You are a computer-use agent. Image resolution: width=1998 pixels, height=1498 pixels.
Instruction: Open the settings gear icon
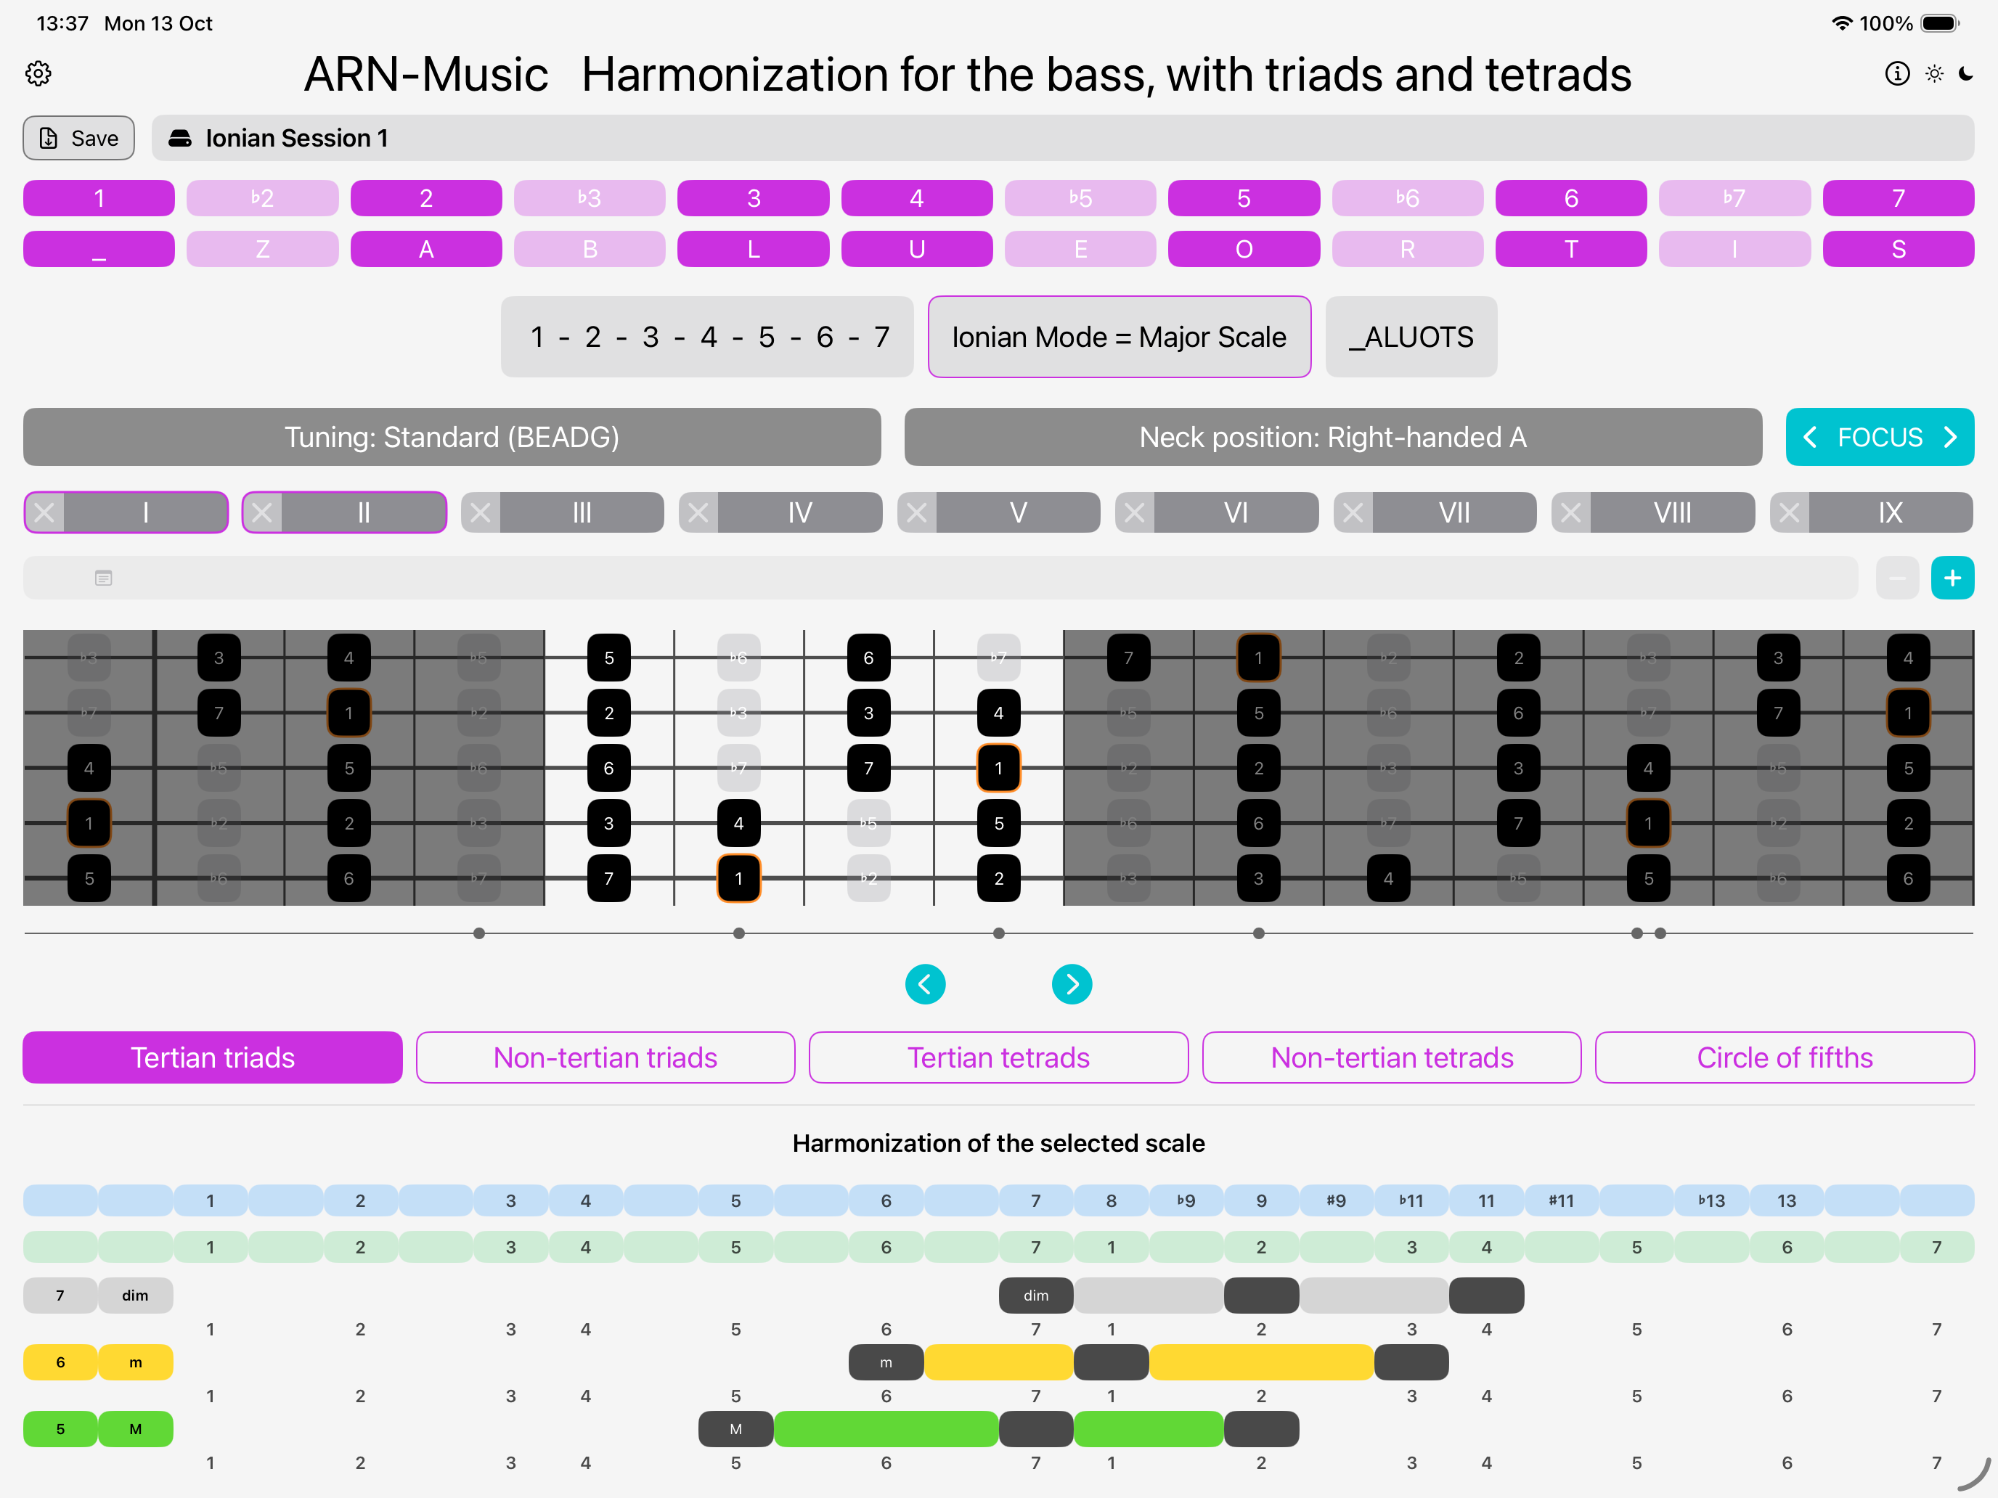click(x=38, y=73)
